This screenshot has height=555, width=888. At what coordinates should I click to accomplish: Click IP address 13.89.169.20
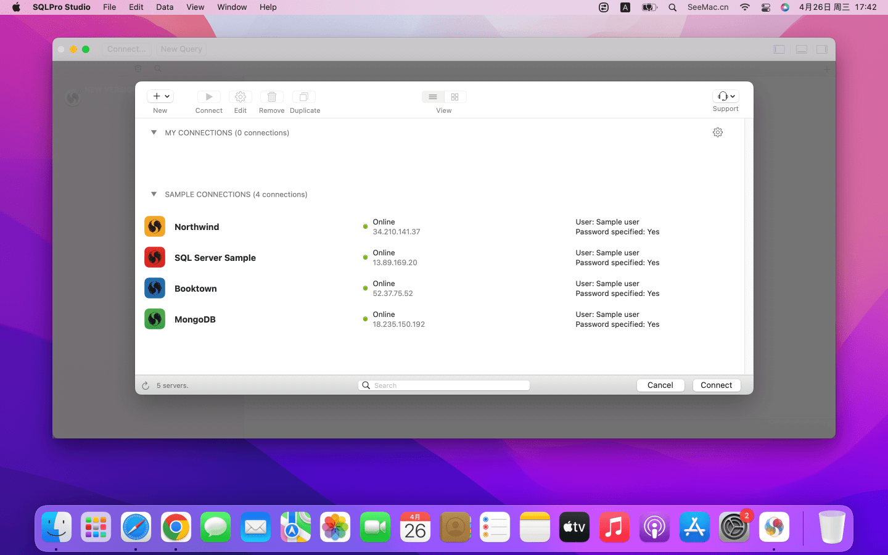[x=395, y=263]
